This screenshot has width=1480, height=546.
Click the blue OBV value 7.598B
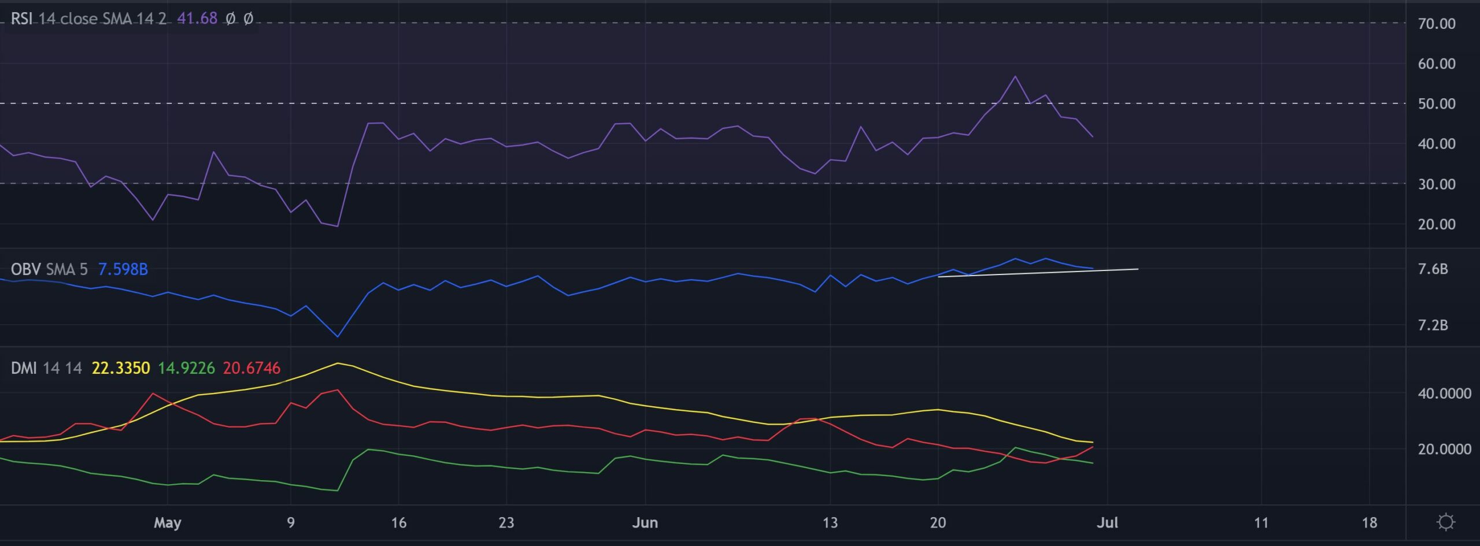tap(123, 269)
